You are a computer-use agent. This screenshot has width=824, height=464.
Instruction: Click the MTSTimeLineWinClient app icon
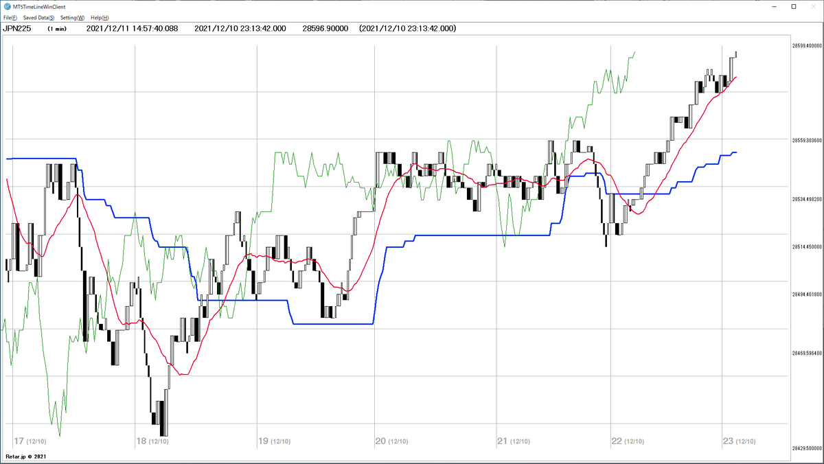coord(7,5)
